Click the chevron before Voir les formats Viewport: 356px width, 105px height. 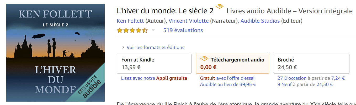coord(123,47)
